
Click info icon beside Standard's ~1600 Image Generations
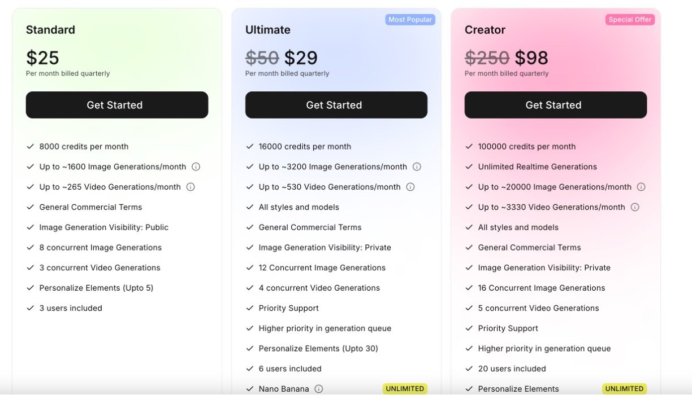[x=196, y=166]
